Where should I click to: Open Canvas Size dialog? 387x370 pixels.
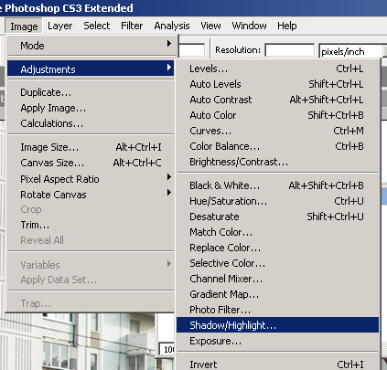(x=91, y=163)
